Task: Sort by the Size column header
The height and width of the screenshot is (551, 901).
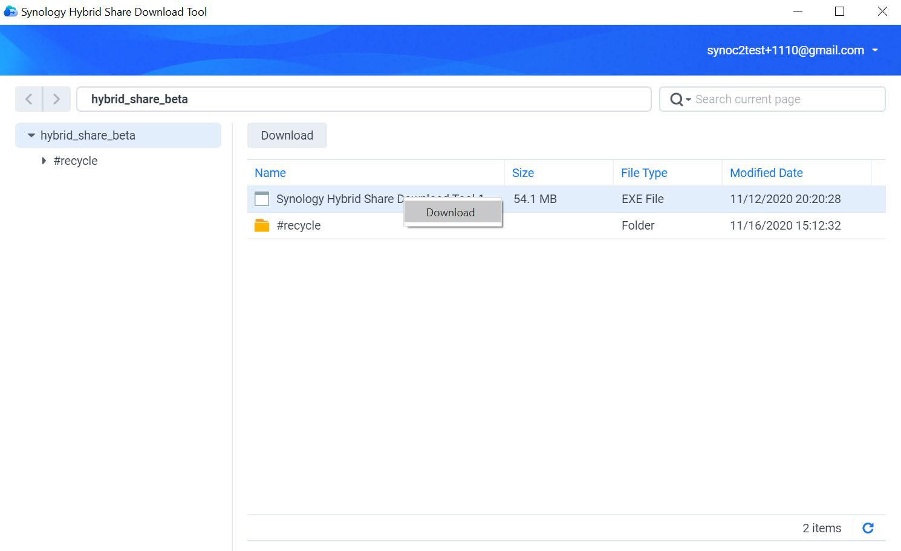Action: [x=523, y=173]
